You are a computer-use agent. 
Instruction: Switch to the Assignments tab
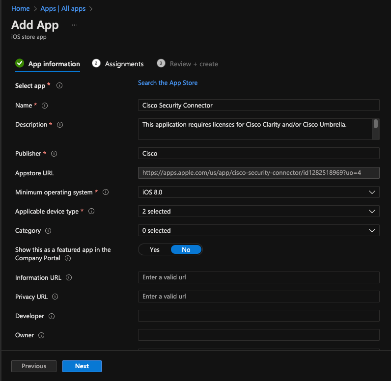point(124,64)
